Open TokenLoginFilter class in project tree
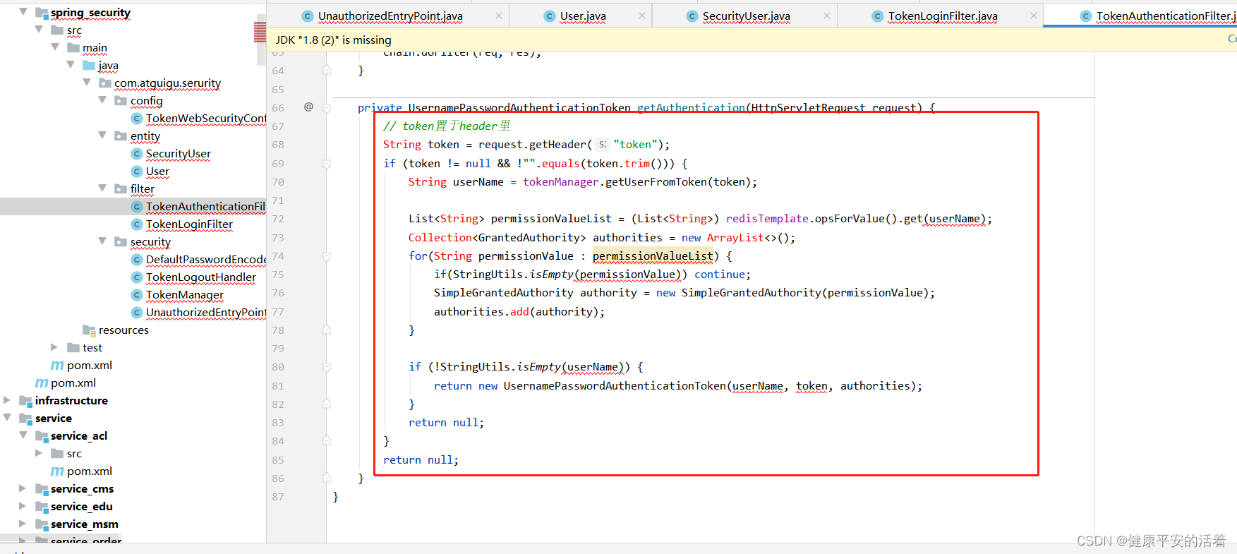1237x554 pixels. coord(189,224)
